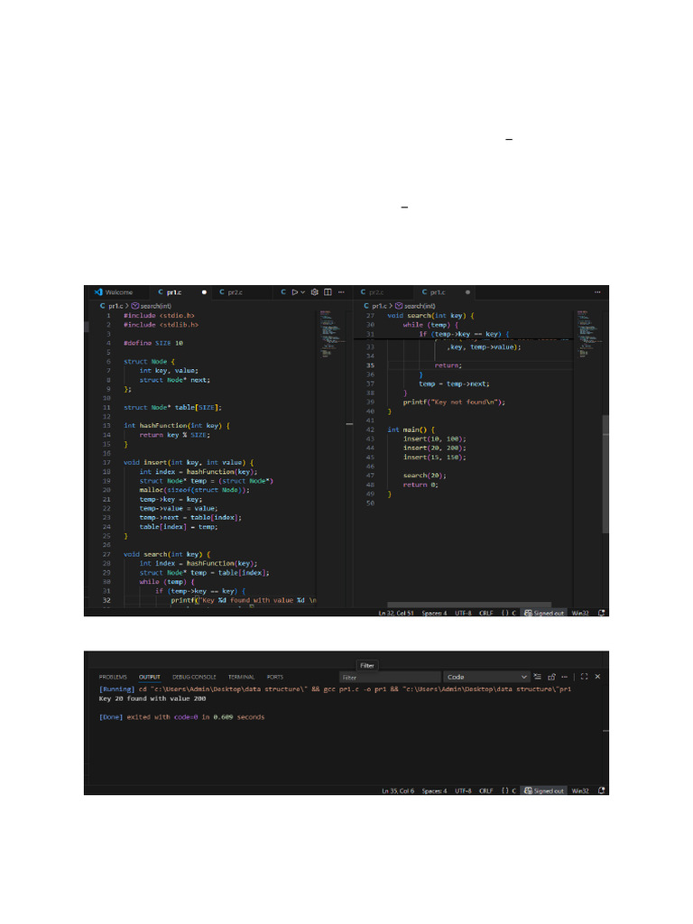
Task: Click 'UTF-8' in the lower status bar
Action: [463, 790]
